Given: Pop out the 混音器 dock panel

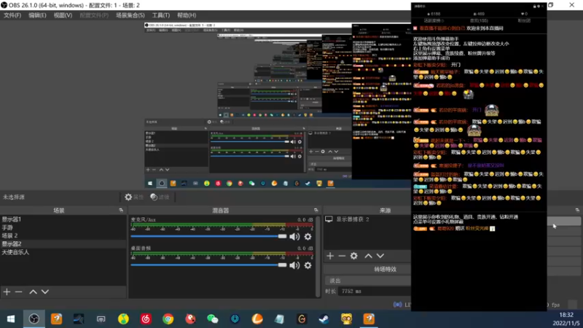Looking at the screenshot, I should pyautogui.click(x=316, y=210).
